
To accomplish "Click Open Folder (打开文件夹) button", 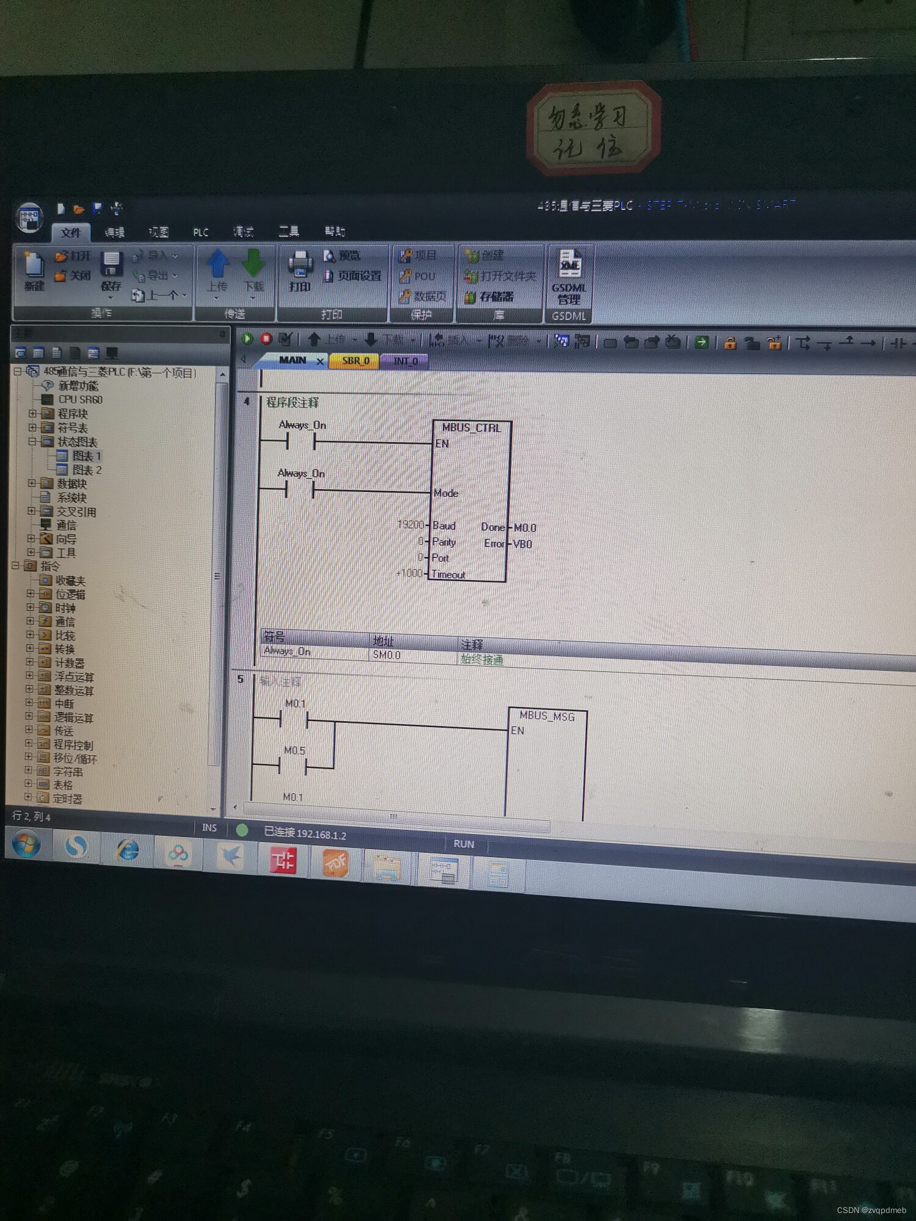I will coord(500,276).
